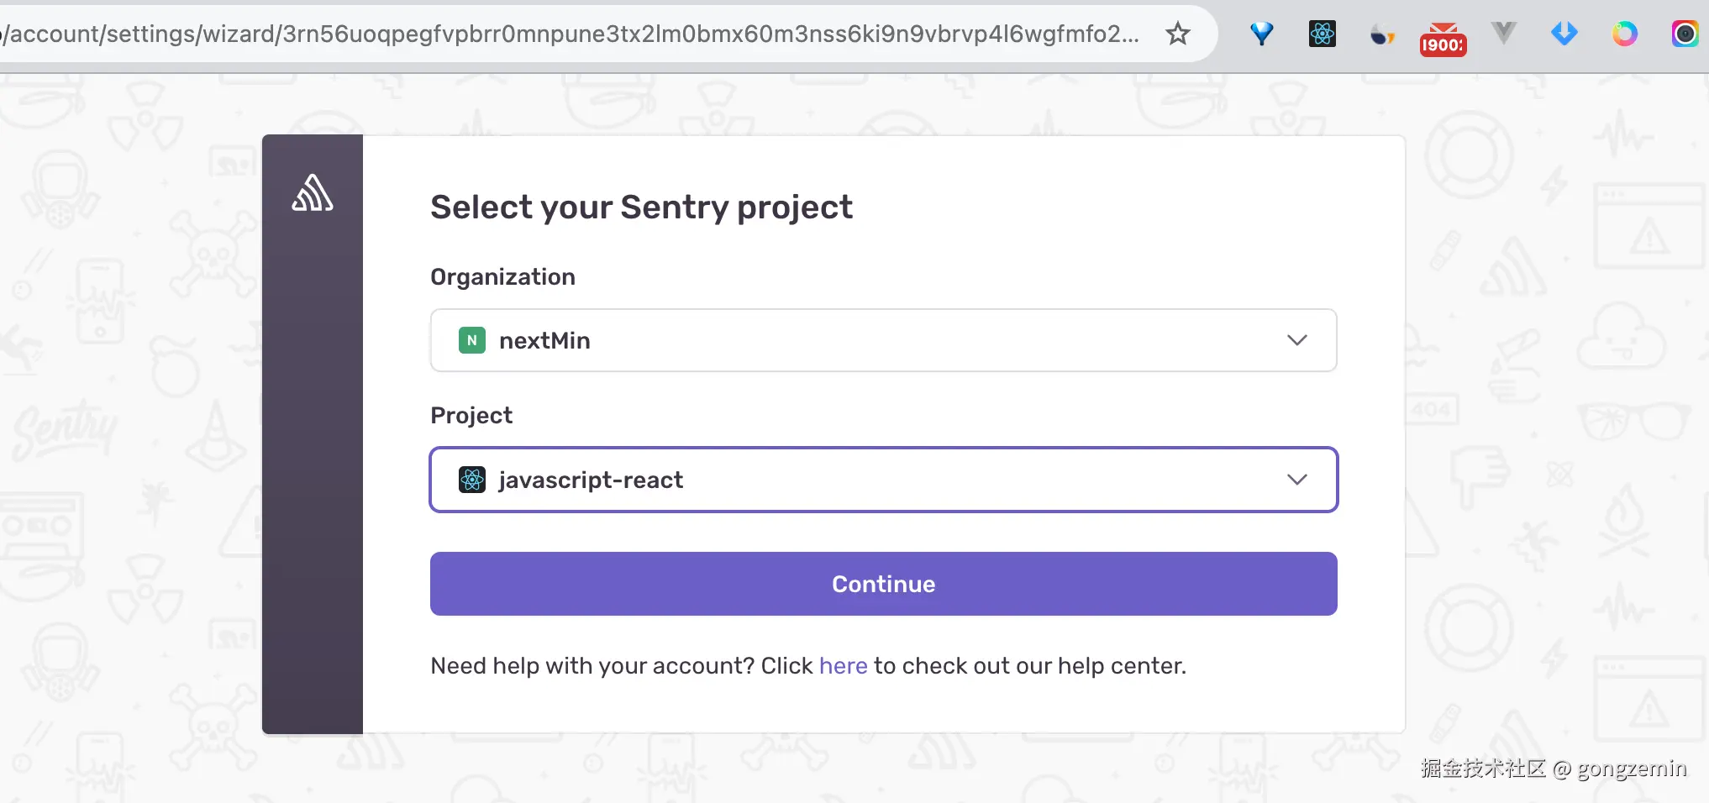
Task: Click the React icon beside javascript-react
Action: pyautogui.click(x=472, y=480)
